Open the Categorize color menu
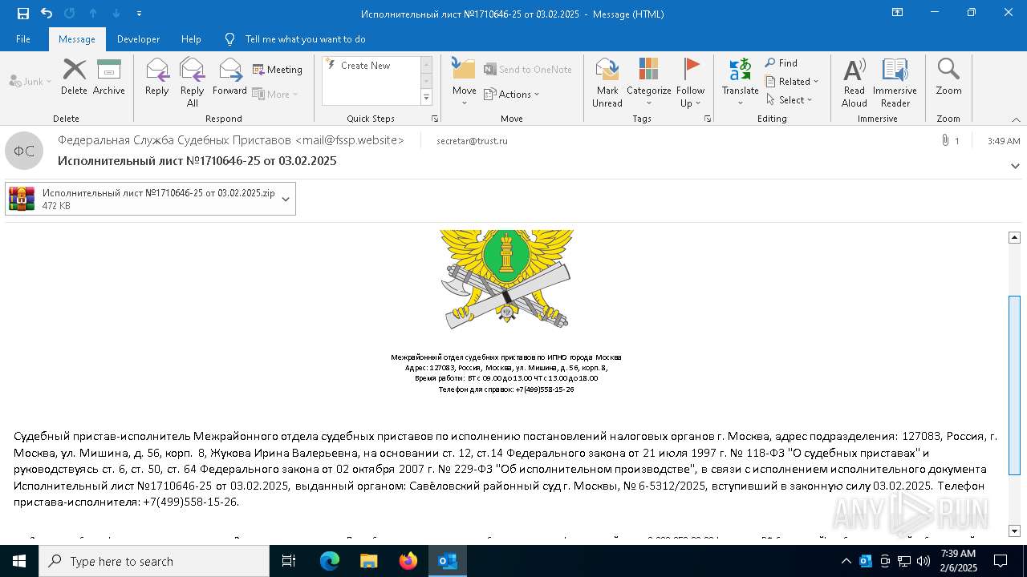 [648, 83]
